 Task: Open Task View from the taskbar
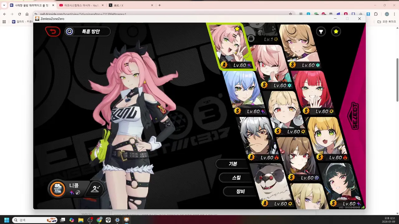pos(63,220)
